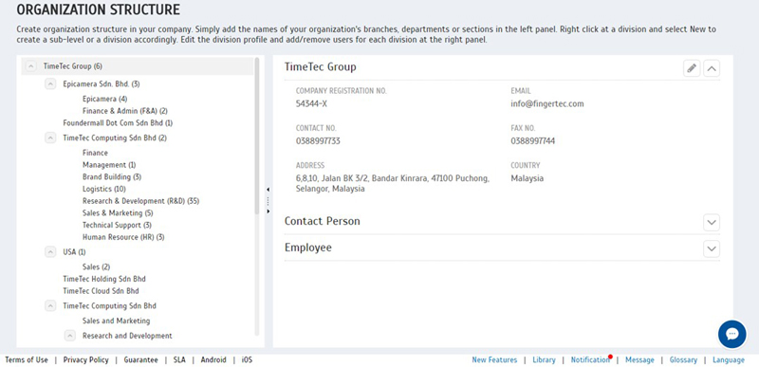Edit TimeTec Group profile with pencil icon
Screen dimensions: 759x367
tap(692, 68)
